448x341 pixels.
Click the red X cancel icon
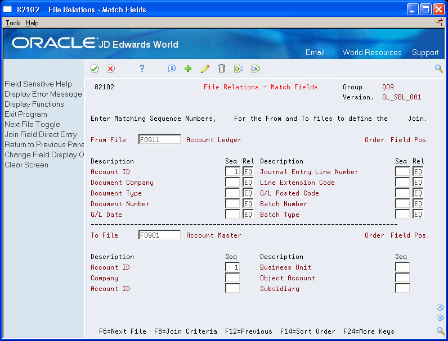110,69
